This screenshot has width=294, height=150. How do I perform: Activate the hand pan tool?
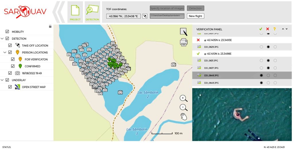click(x=183, y=117)
